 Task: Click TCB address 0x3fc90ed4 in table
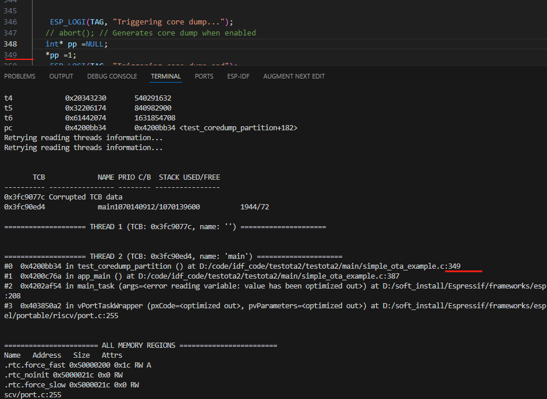coord(24,207)
